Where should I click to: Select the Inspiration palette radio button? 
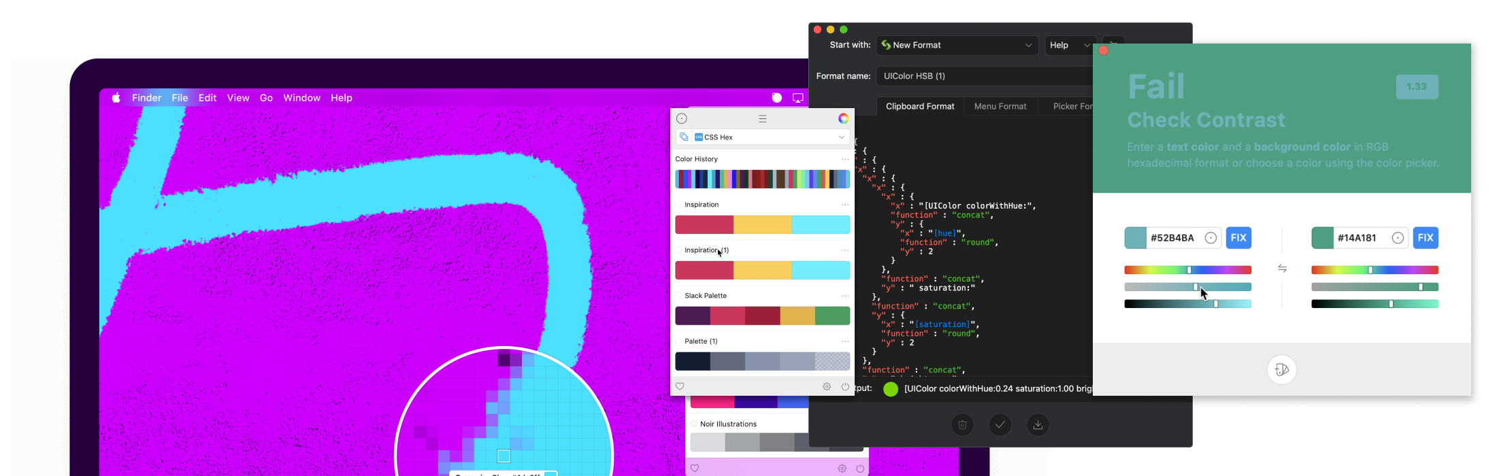(x=680, y=205)
